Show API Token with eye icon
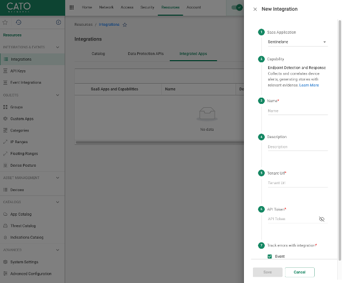 coord(322,219)
